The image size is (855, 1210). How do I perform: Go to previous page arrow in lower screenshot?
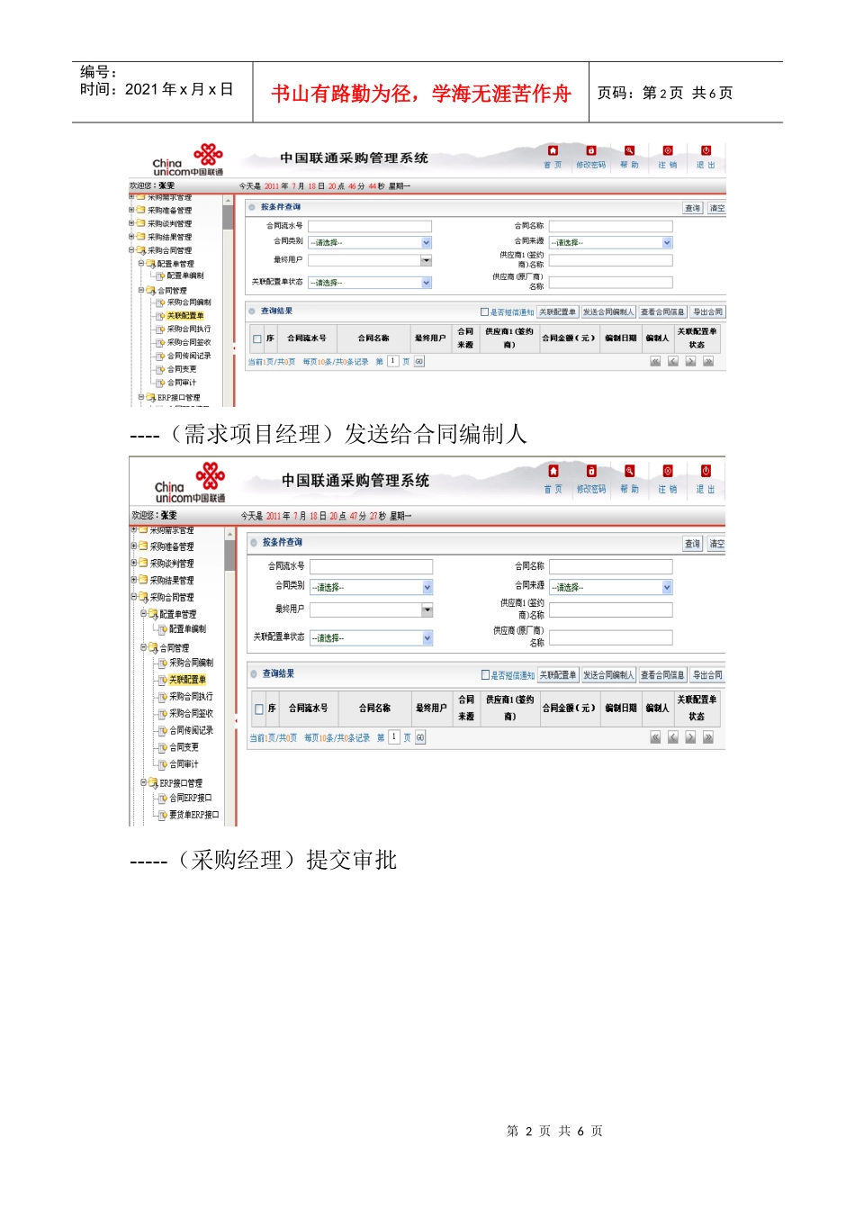(672, 737)
